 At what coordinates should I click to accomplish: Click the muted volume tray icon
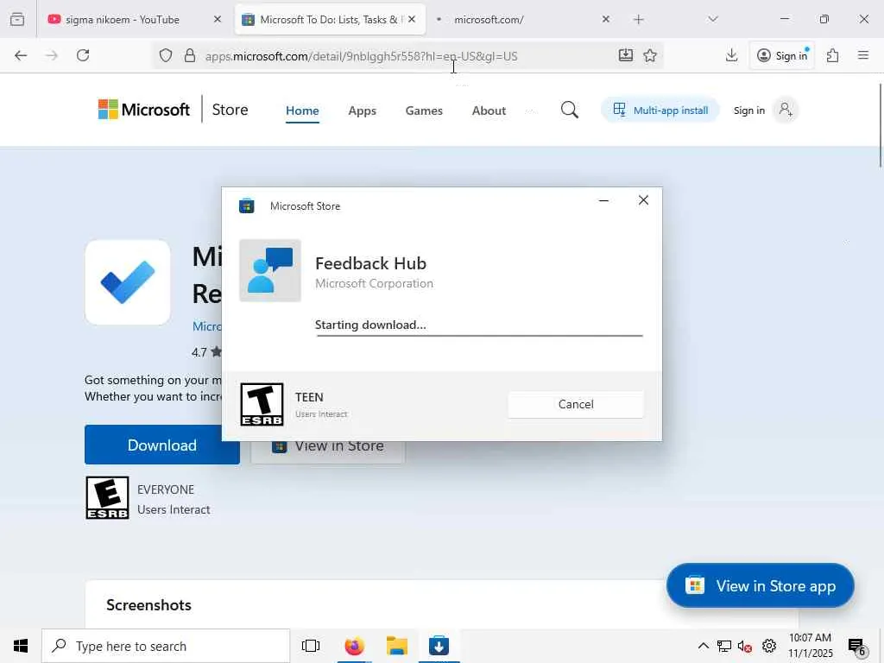coord(745,646)
